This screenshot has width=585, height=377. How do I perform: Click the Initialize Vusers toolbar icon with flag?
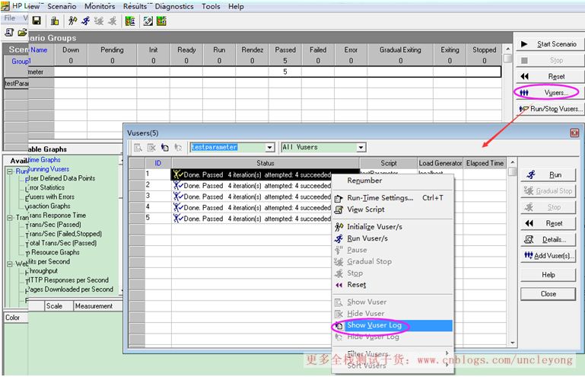(x=72, y=21)
